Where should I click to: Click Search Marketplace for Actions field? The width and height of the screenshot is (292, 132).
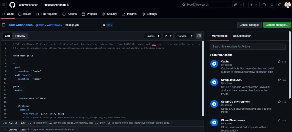coord(248,47)
